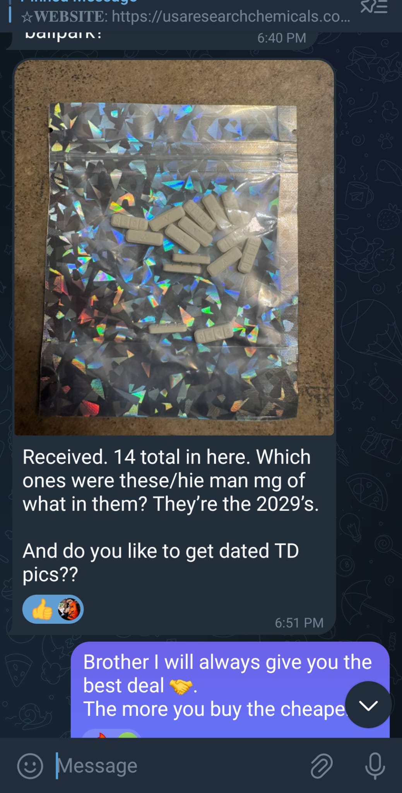Viewport: 402px width, 793px height.
Task: Select the "Received. 14 total in here" message text
Action: [170, 480]
